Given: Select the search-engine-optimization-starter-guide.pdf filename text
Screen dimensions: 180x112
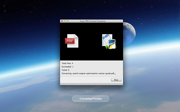Looking at the screenshot, I should coord(93,73).
